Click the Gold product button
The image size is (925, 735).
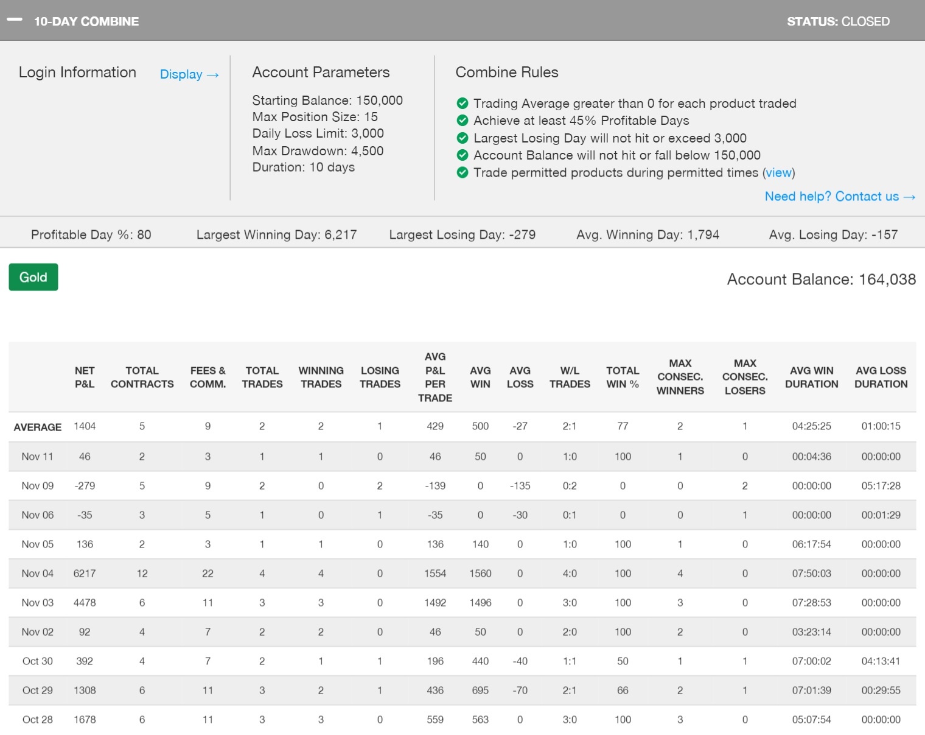click(33, 277)
